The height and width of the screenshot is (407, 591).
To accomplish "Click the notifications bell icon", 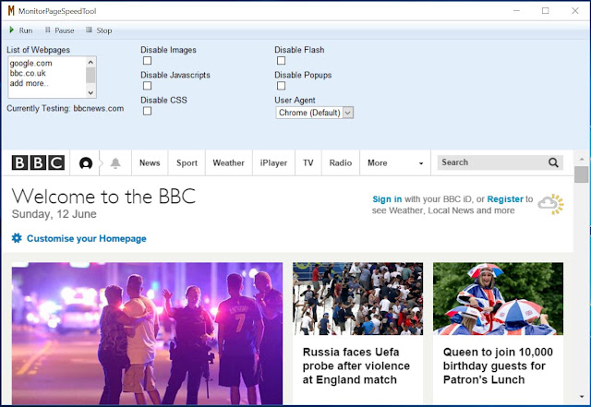I will [115, 163].
